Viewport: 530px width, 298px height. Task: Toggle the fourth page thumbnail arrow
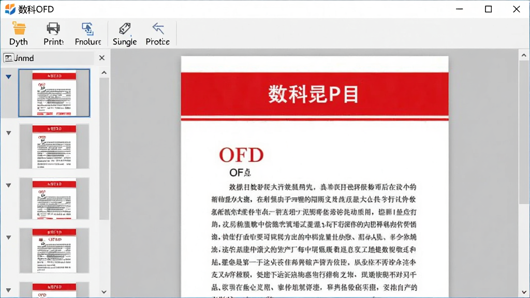pos(8,237)
